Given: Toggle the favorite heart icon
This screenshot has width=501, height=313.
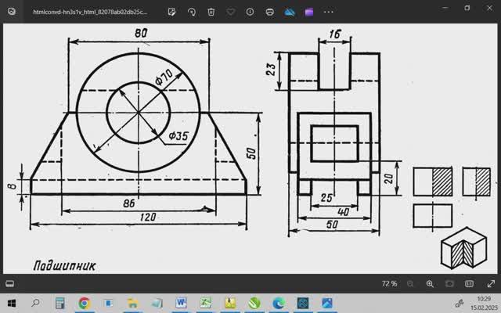Looking at the screenshot, I should click(x=231, y=12).
